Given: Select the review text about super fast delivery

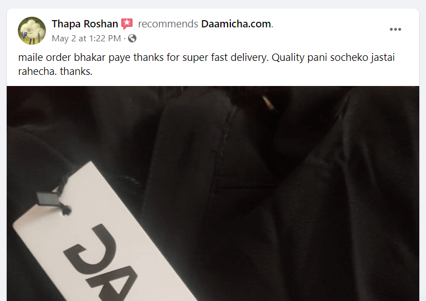Looking at the screenshot, I should (206, 64).
